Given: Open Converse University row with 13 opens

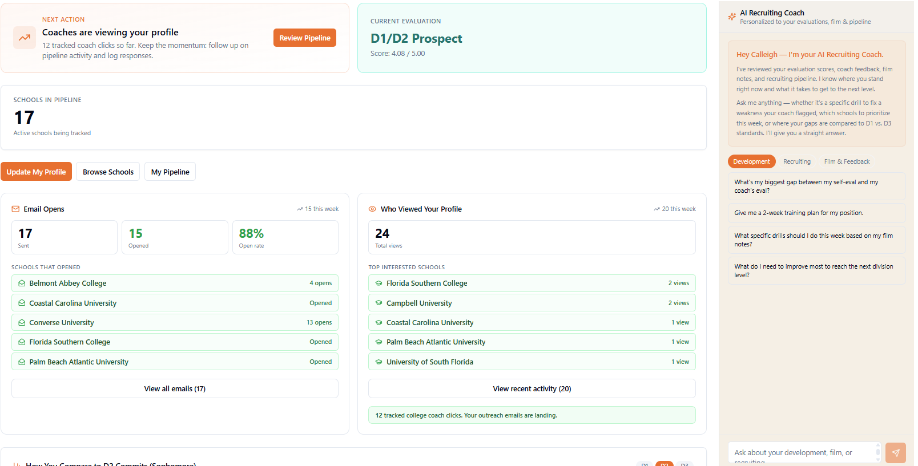Looking at the screenshot, I should click(x=175, y=323).
